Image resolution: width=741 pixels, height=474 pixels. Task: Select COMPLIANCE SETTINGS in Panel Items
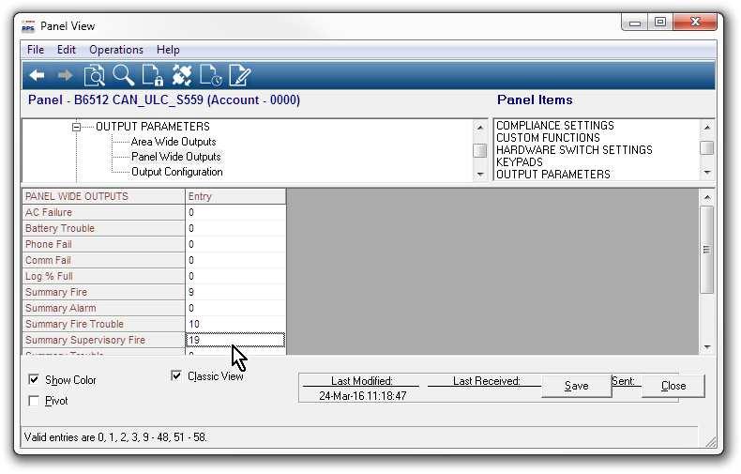pyautogui.click(x=554, y=126)
